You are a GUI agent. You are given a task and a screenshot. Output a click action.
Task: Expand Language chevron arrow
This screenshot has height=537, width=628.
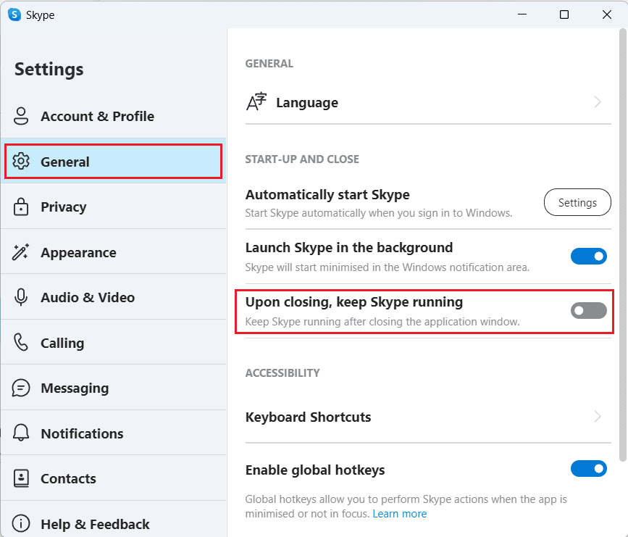597,101
